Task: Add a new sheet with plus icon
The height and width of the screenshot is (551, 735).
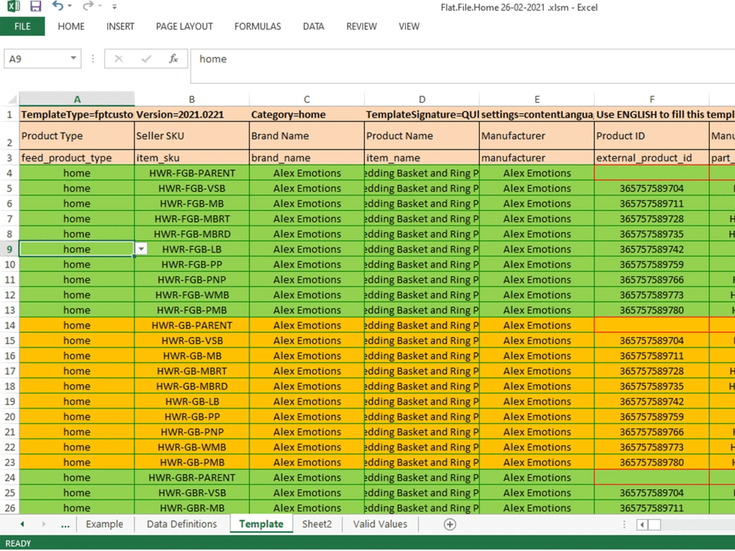Action: coord(450,525)
